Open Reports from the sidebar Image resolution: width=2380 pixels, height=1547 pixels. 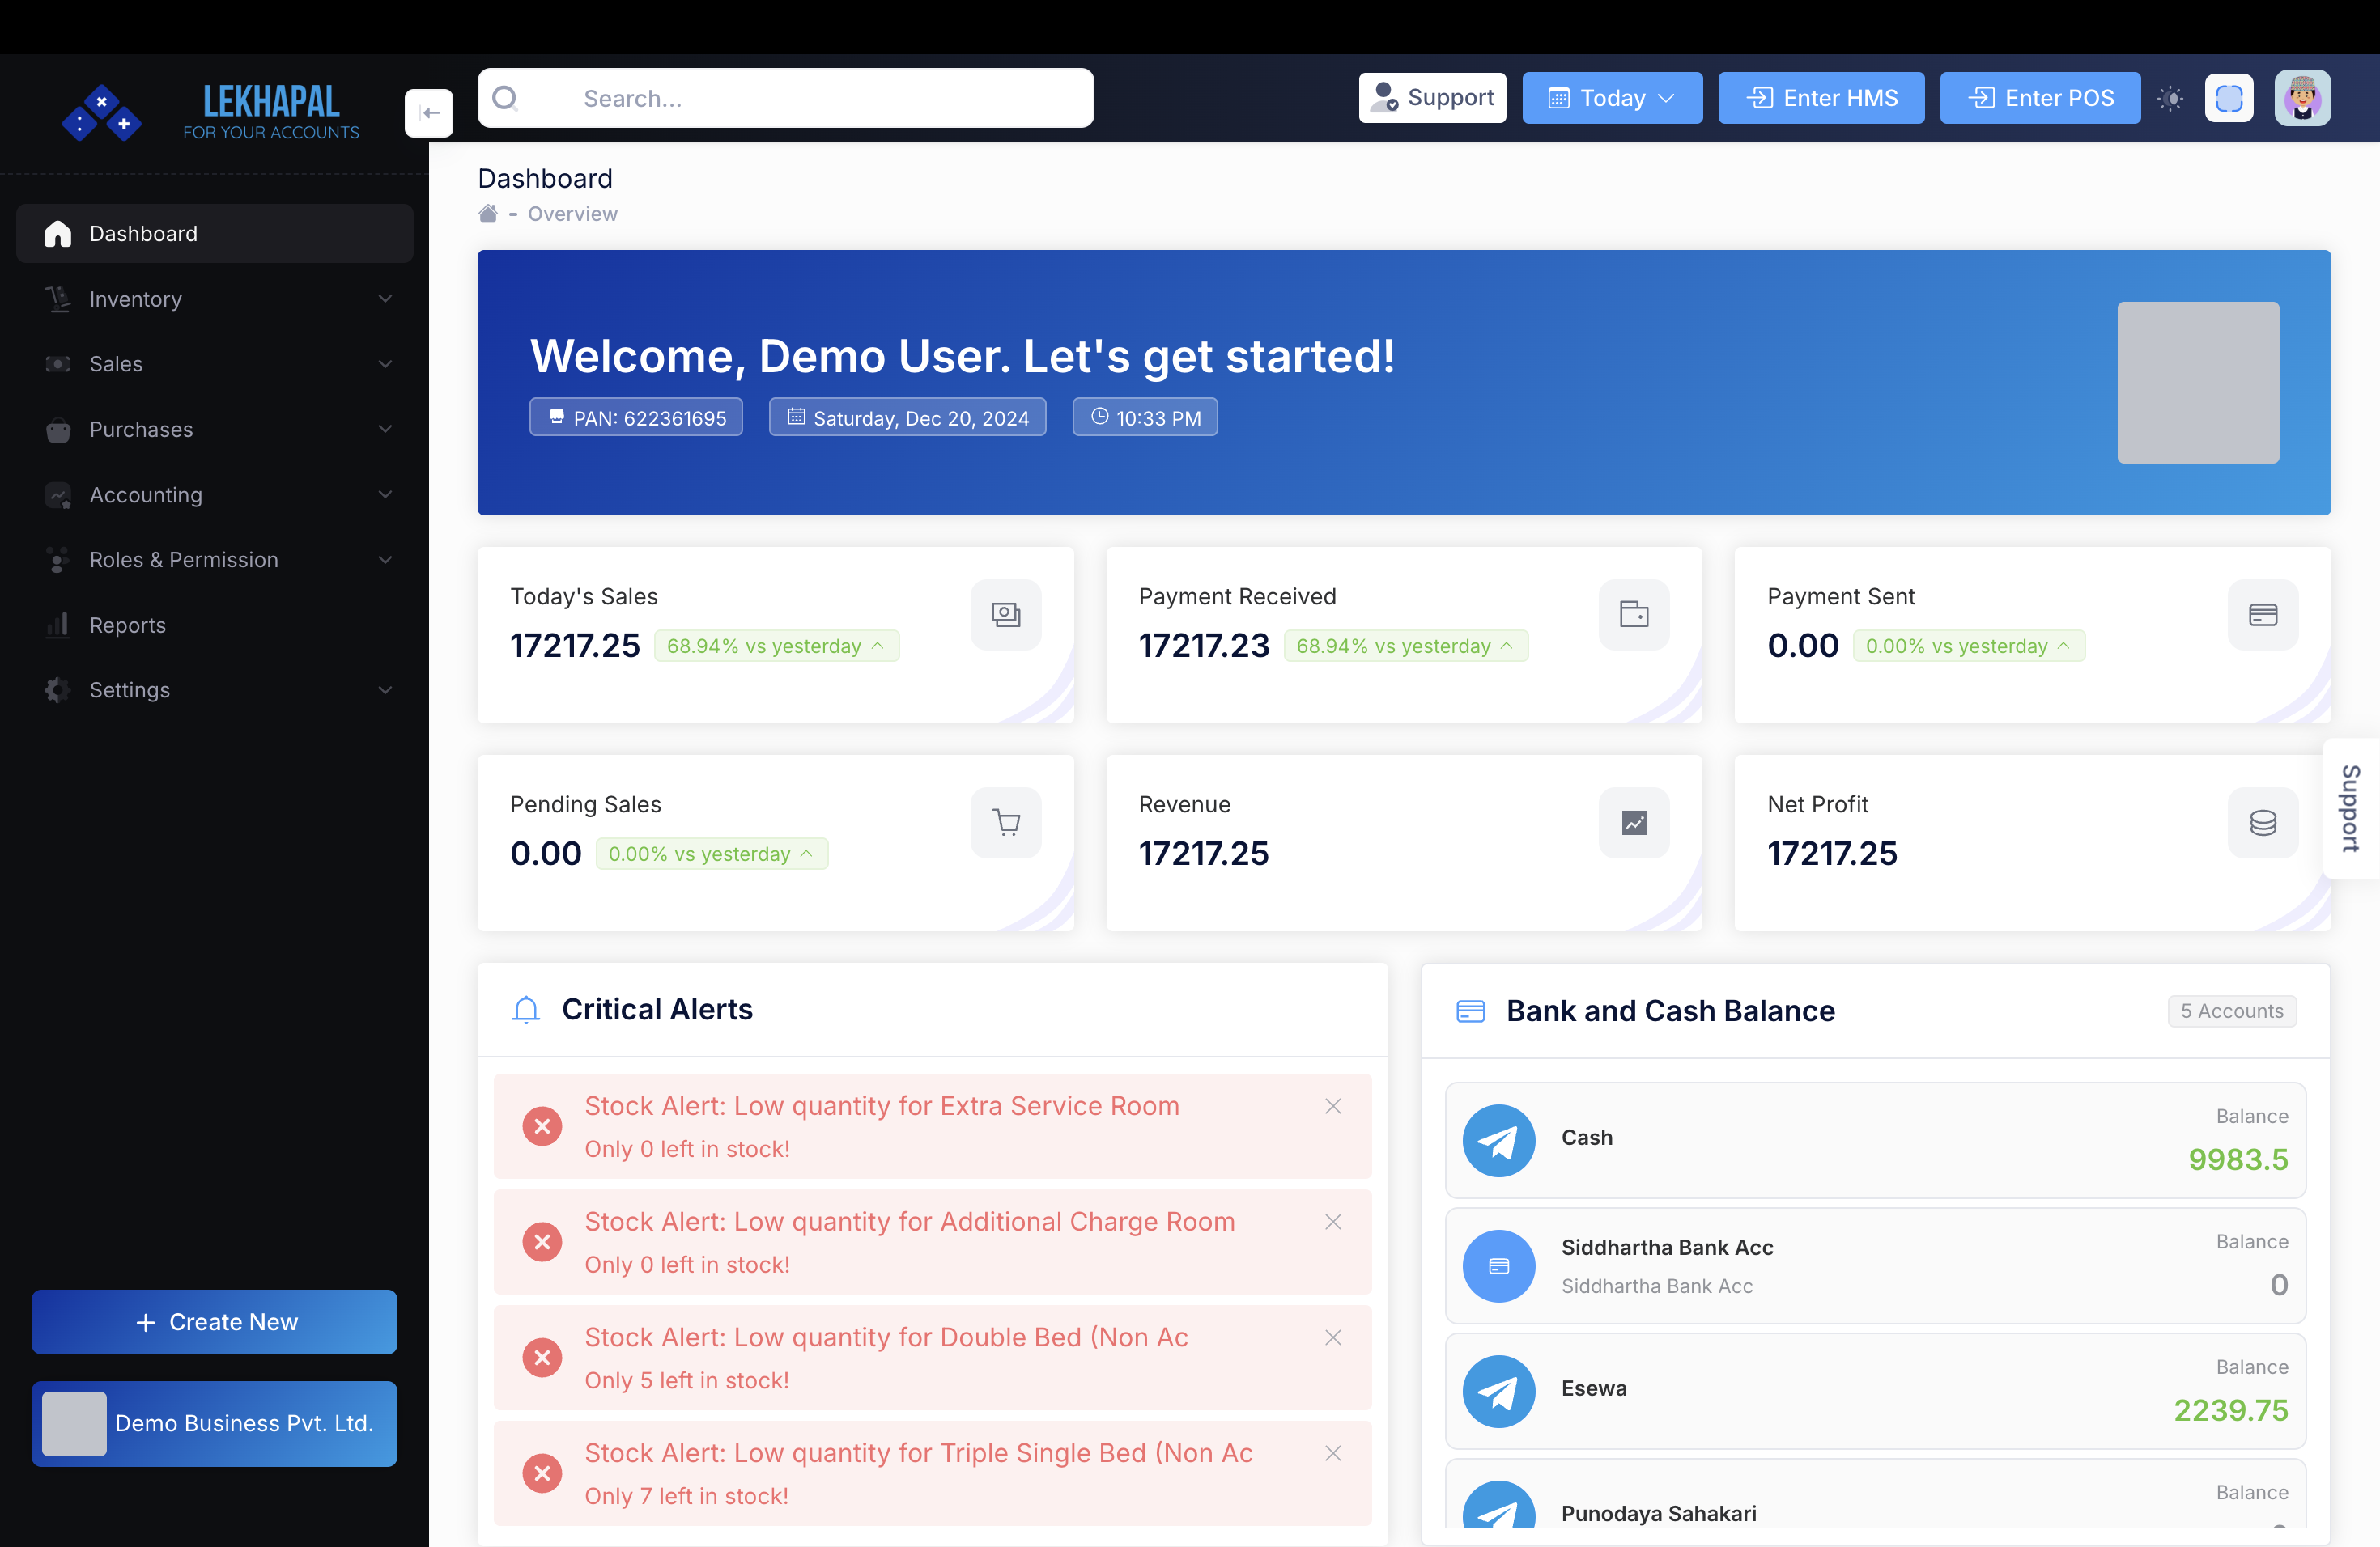click(x=128, y=625)
